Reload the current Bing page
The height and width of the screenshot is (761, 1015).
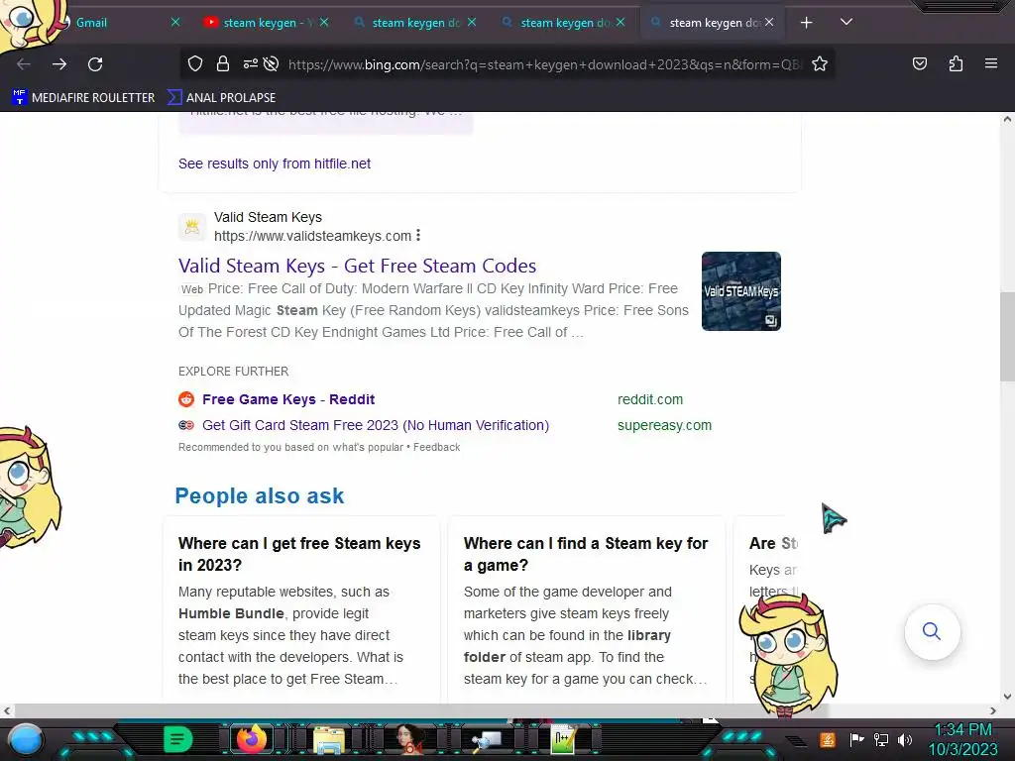(95, 64)
